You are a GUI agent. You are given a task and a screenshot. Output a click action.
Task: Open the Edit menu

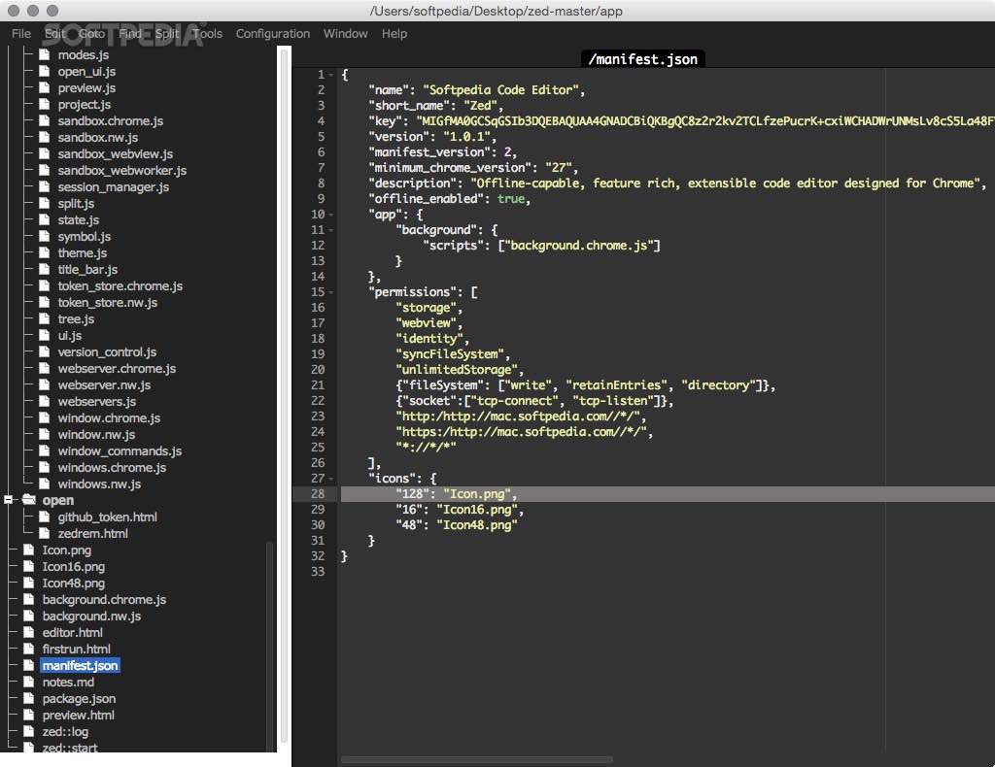point(54,34)
